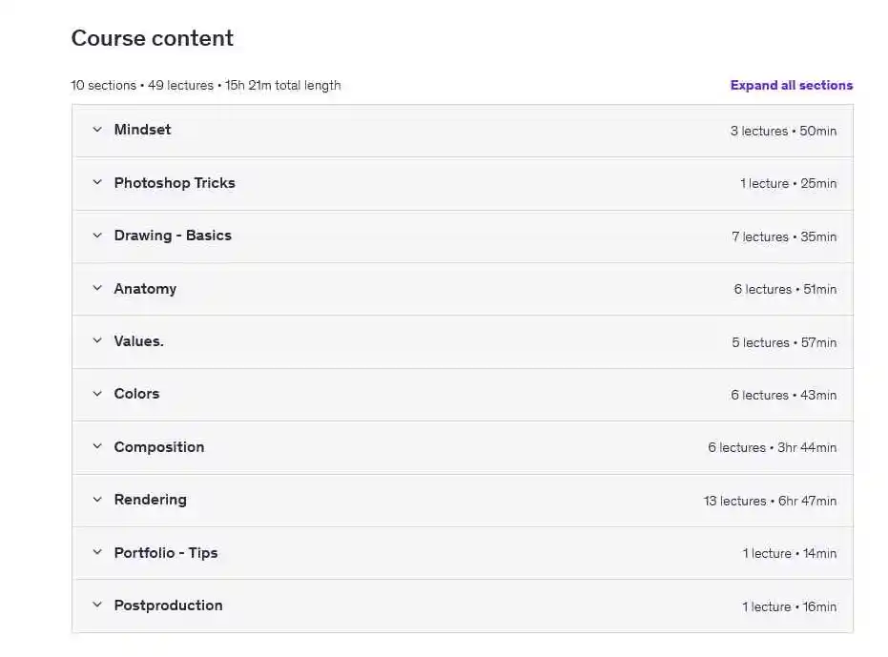
Task: Click the Composition 6 lectures duration text
Action: (772, 447)
